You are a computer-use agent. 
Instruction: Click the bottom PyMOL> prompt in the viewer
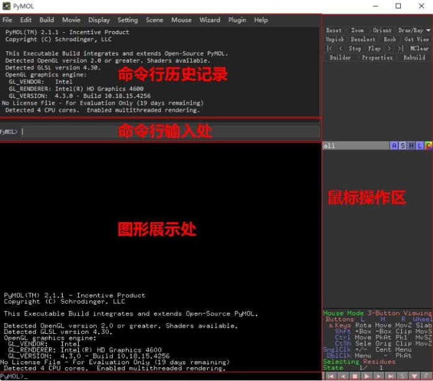click(14, 376)
